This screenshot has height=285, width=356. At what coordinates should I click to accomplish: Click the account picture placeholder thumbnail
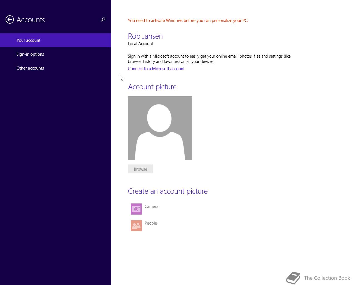(160, 128)
